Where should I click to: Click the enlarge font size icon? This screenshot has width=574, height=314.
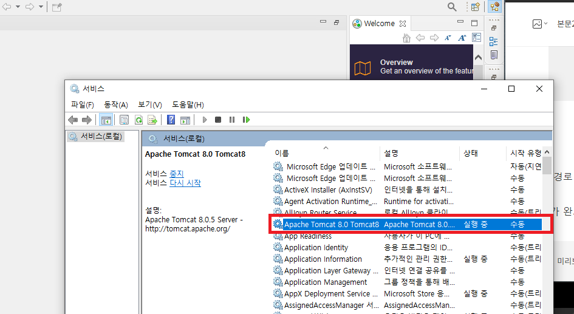click(x=462, y=38)
